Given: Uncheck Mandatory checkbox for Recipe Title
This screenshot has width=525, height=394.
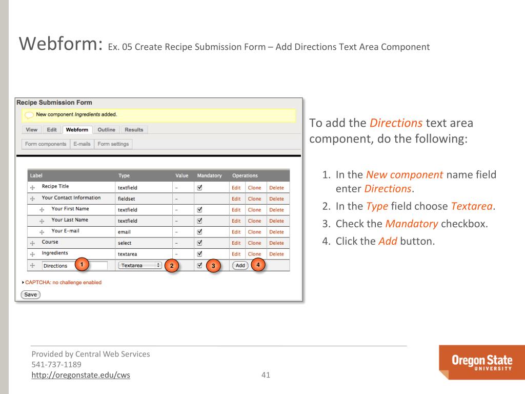Looking at the screenshot, I should [x=199, y=187].
